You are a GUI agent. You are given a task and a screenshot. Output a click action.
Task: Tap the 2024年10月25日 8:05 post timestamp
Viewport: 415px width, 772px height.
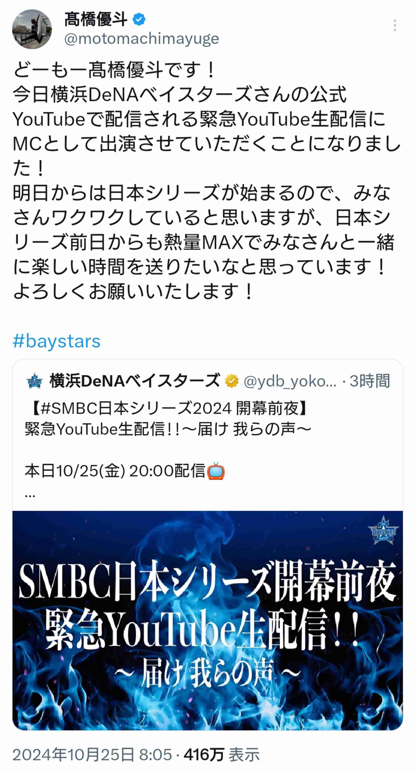pos(92,755)
